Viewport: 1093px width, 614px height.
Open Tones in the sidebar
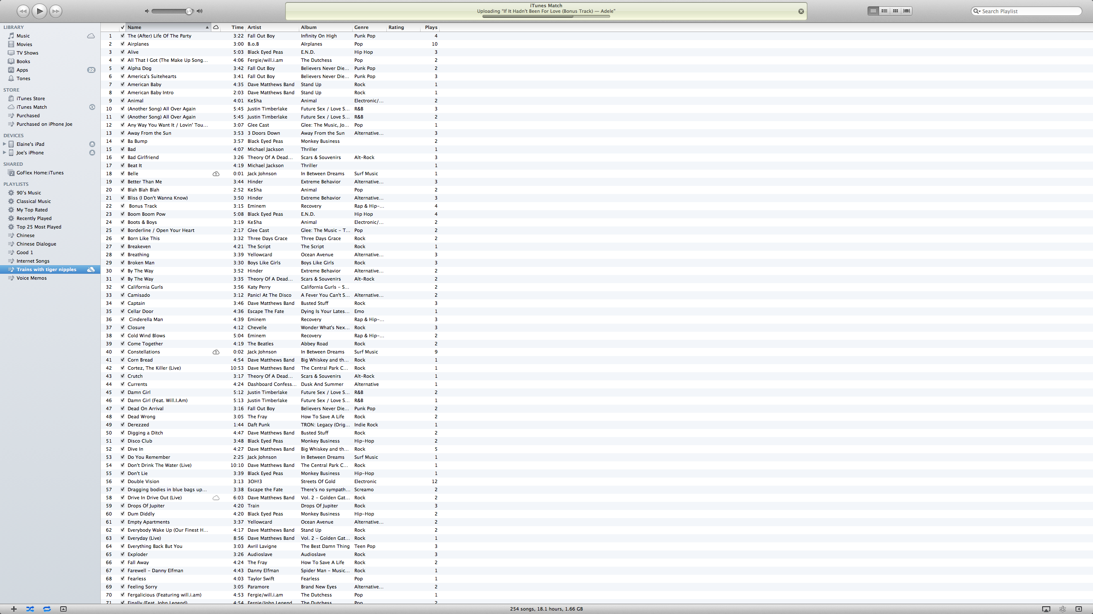pyautogui.click(x=23, y=78)
